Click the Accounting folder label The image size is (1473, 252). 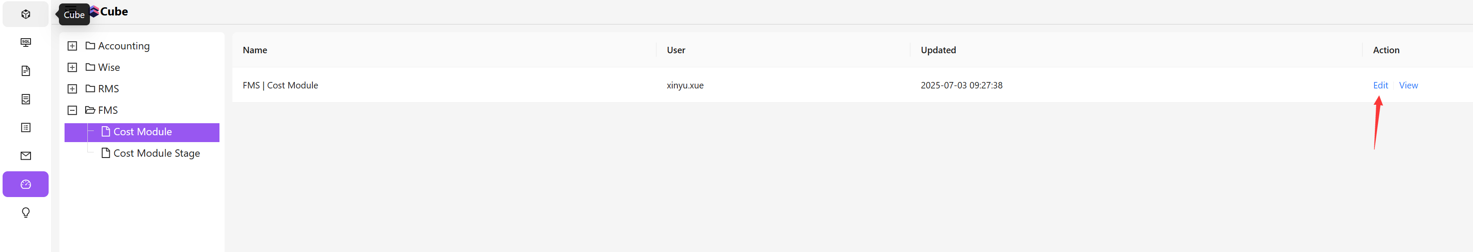pyautogui.click(x=124, y=46)
